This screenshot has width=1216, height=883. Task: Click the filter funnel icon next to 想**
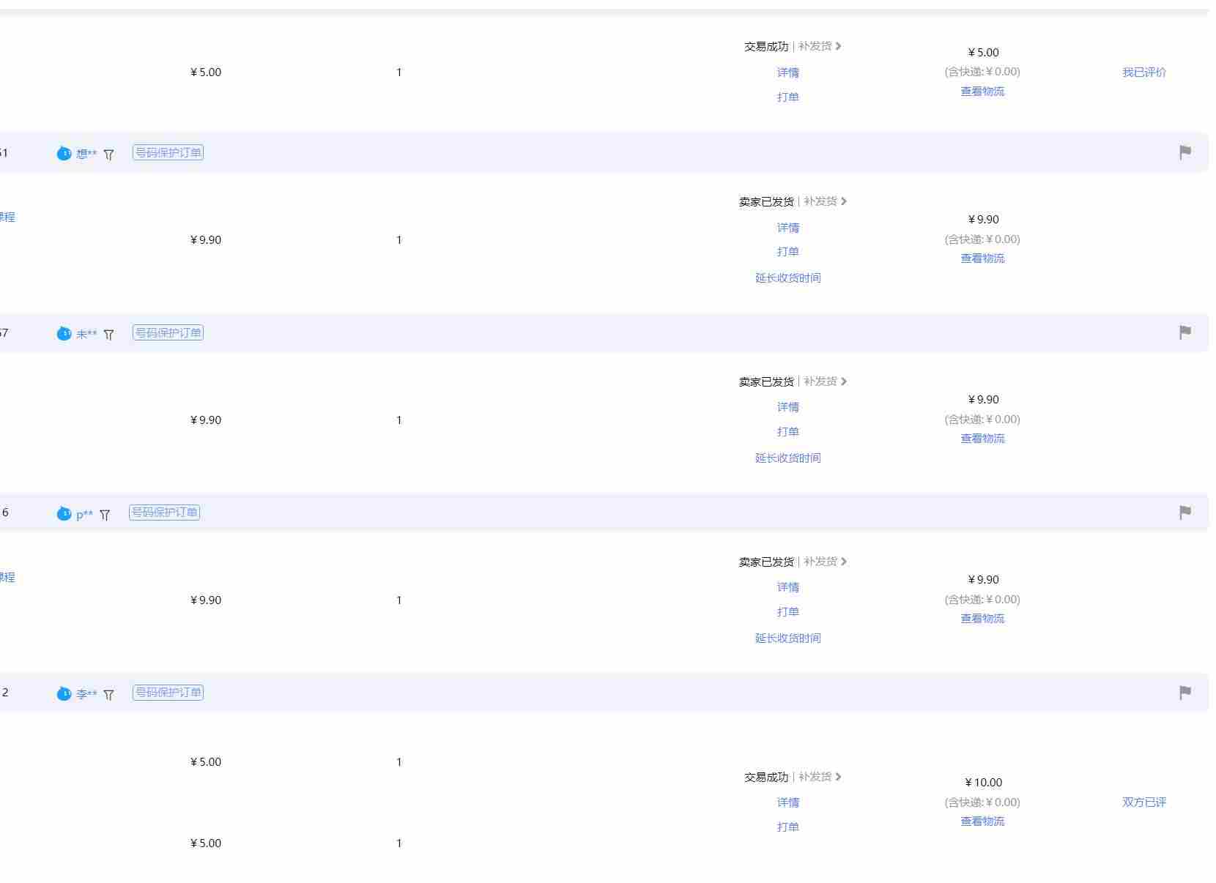coord(108,154)
